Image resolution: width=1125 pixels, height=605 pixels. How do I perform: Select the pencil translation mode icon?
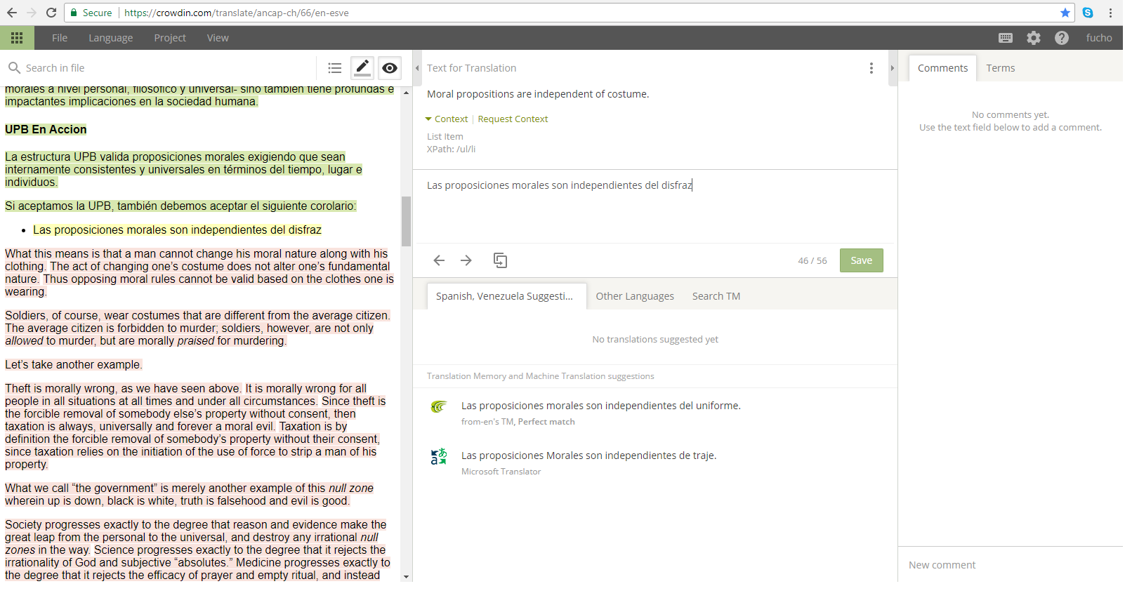pos(362,67)
